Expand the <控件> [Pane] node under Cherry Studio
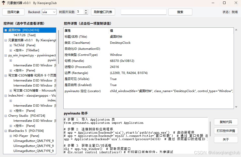 pyautogui.click(x=11, y=126)
